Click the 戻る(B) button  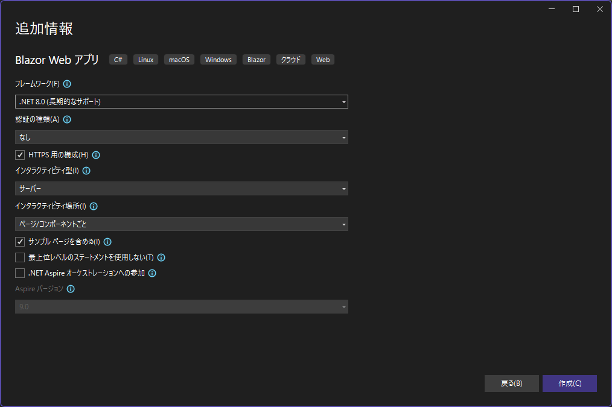point(512,383)
